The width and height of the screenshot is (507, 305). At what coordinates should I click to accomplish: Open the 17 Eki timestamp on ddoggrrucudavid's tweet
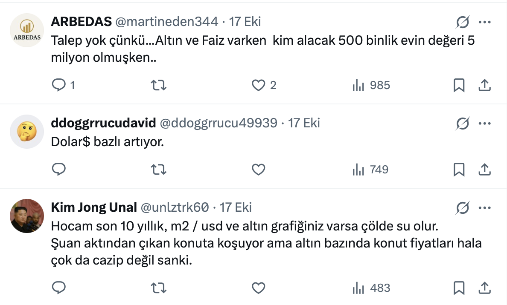[x=304, y=123]
